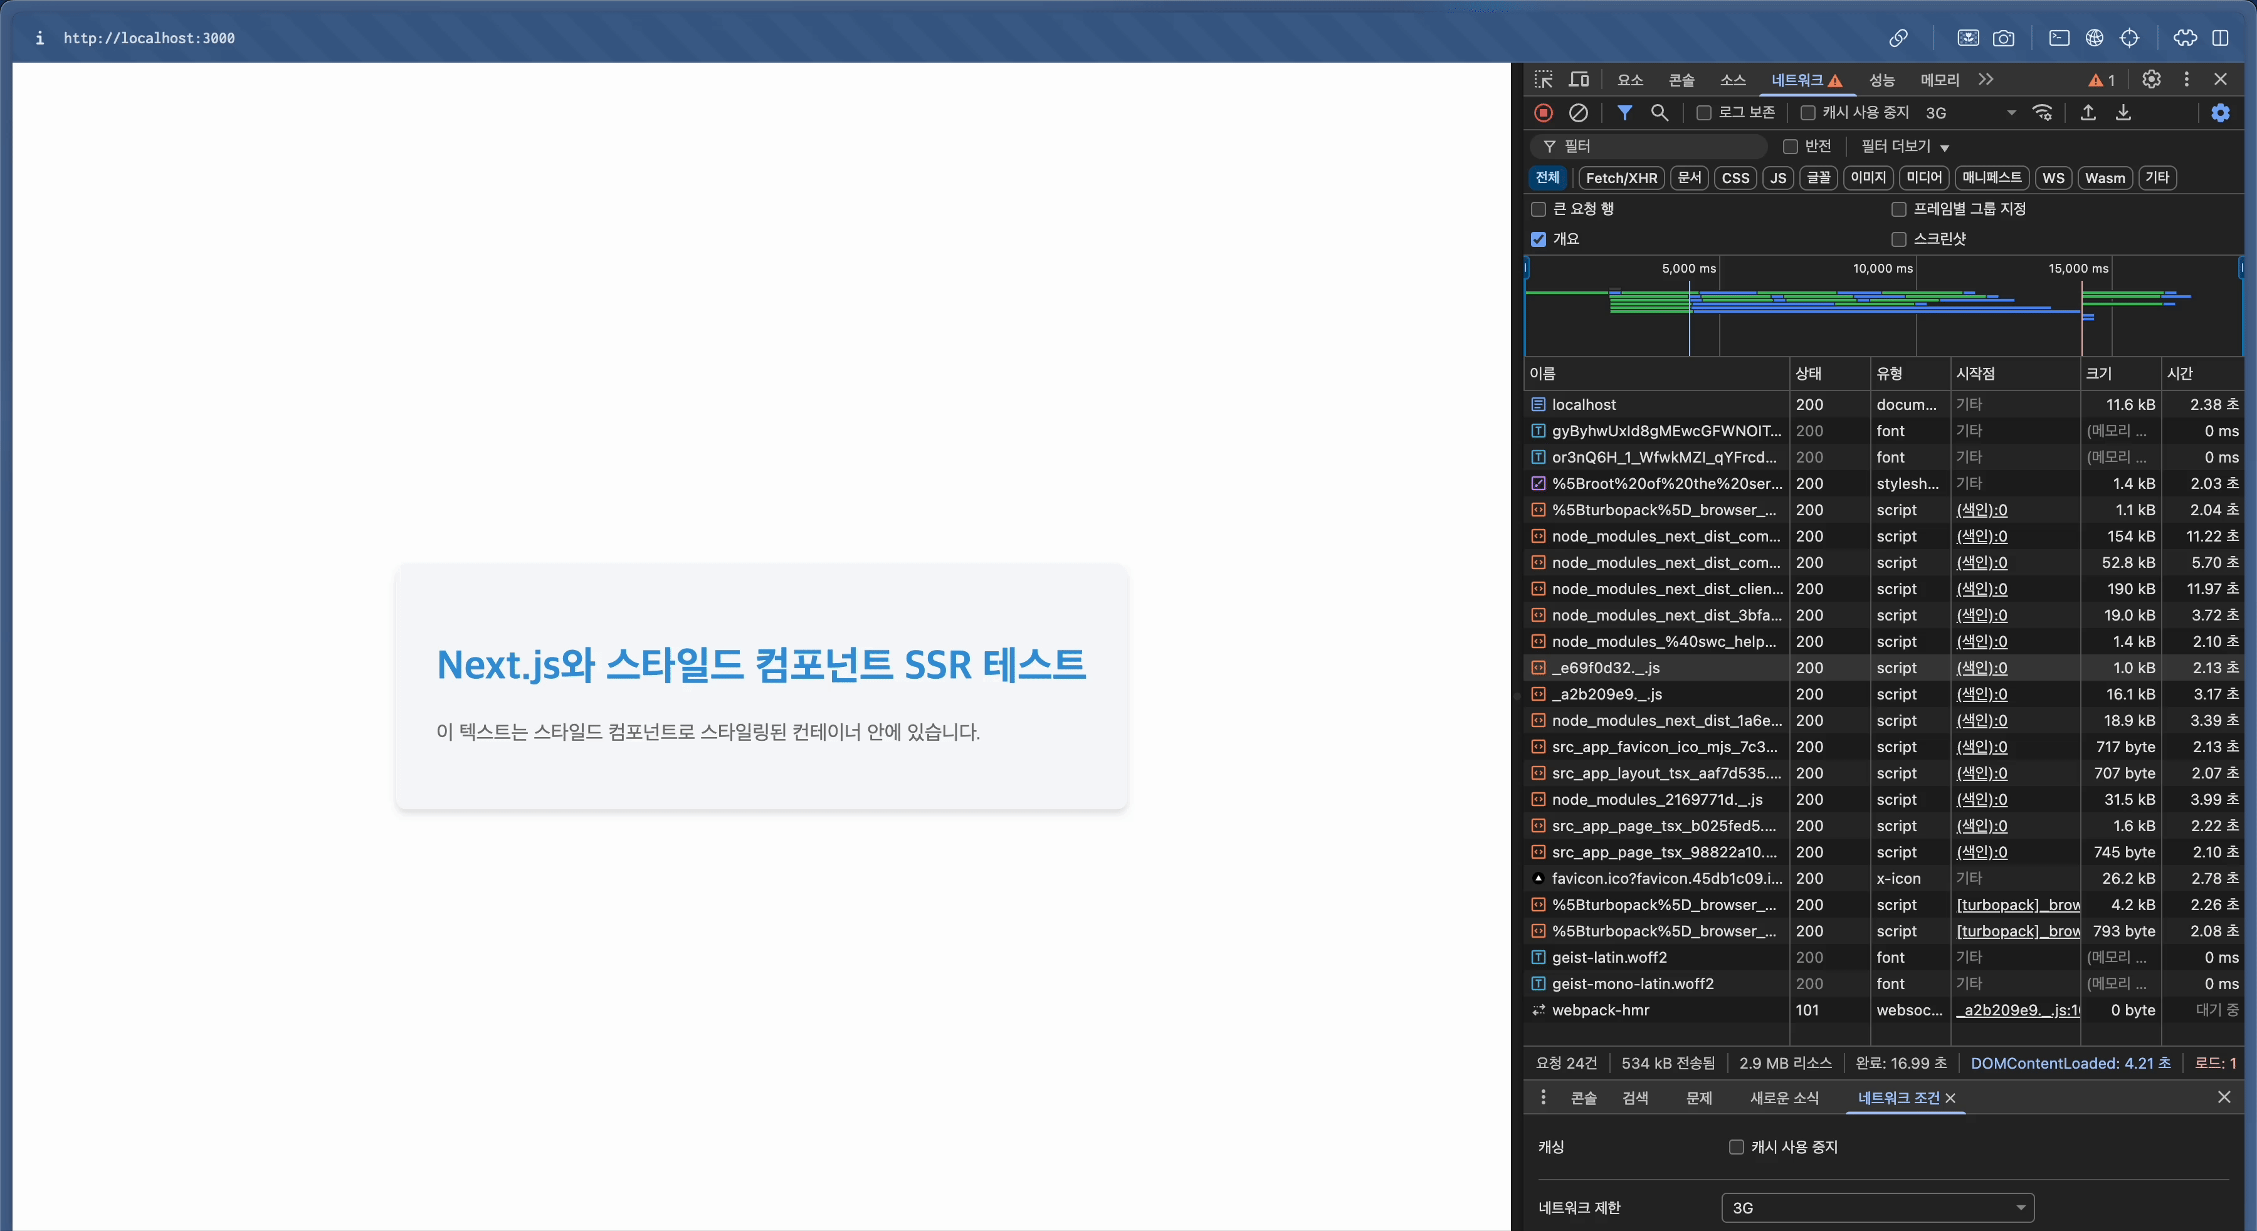
Task: Open the 메모리 tab
Action: 1939,80
